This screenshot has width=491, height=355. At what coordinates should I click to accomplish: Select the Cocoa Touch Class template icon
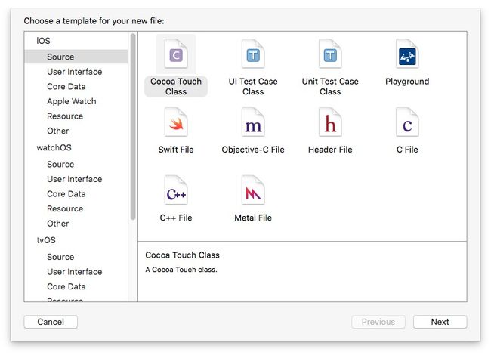[x=176, y=54]
